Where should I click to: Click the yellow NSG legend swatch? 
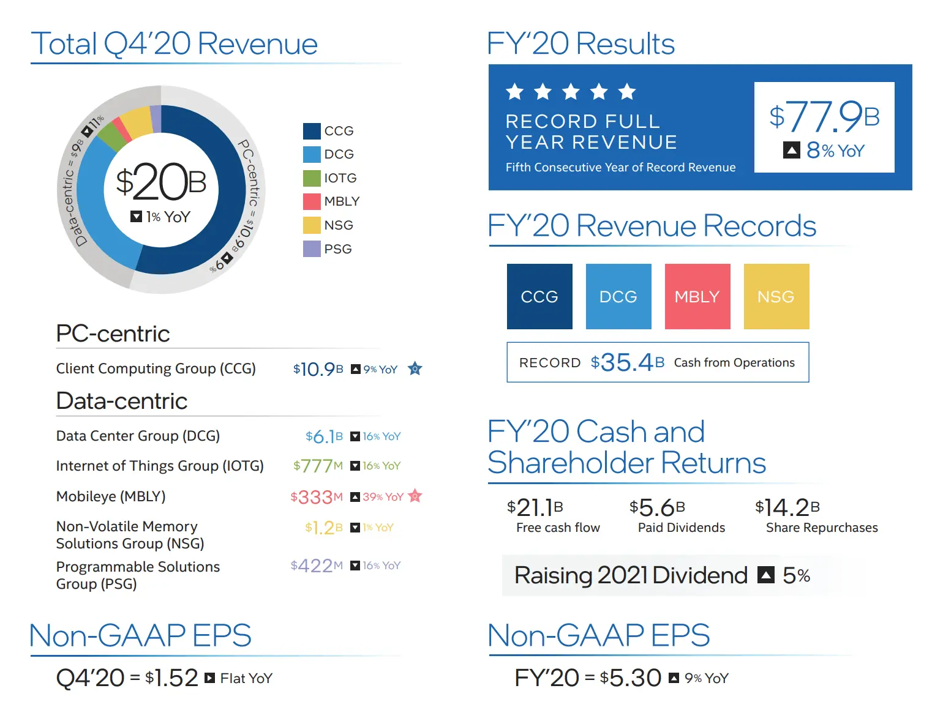coord(312,225)
